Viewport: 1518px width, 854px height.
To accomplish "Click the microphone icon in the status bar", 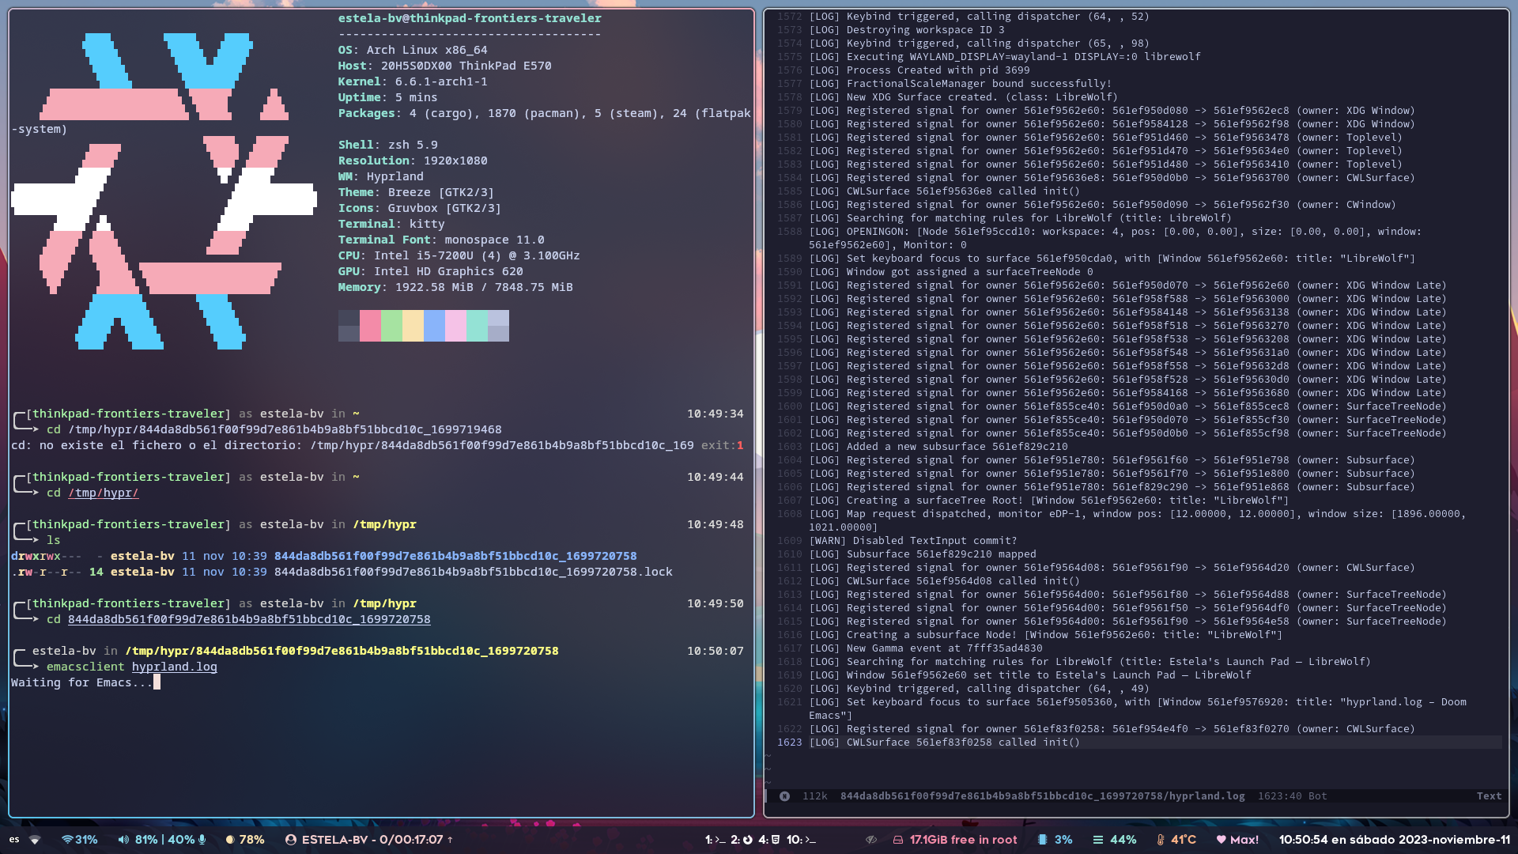I will (202, 840).
